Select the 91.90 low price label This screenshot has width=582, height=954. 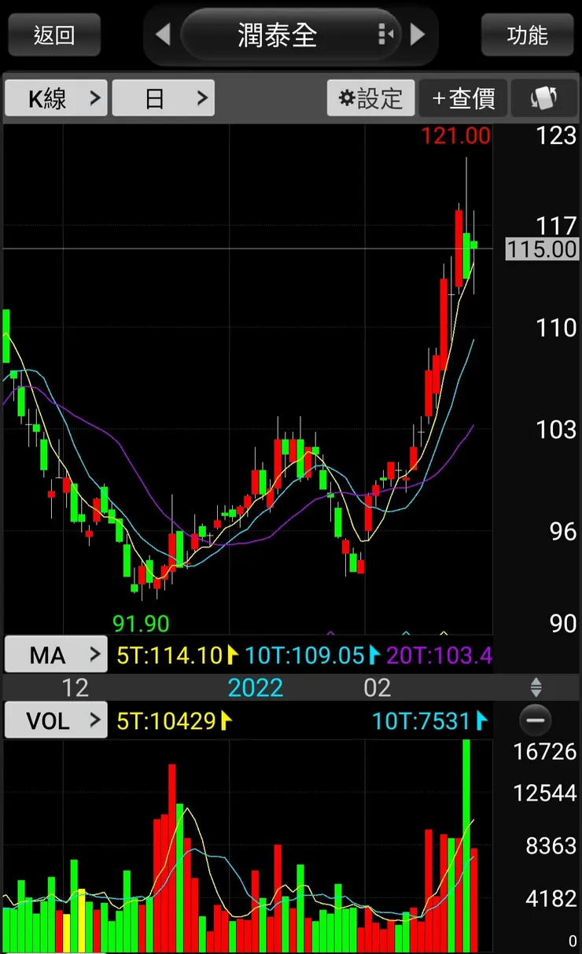[x=141, y=624]
